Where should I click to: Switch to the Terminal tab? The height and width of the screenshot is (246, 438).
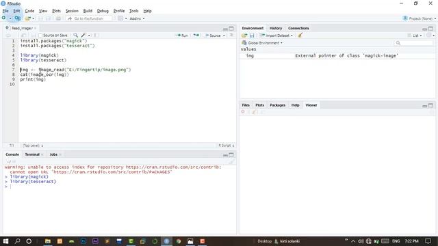coord(32,154)
